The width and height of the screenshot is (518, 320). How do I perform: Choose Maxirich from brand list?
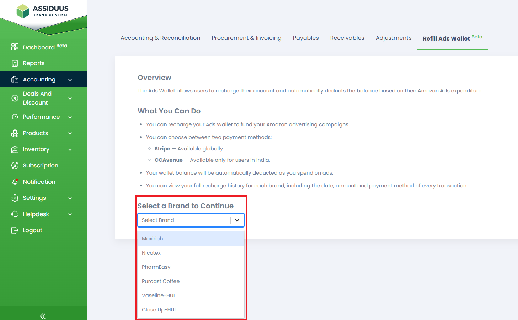point(153,239)
